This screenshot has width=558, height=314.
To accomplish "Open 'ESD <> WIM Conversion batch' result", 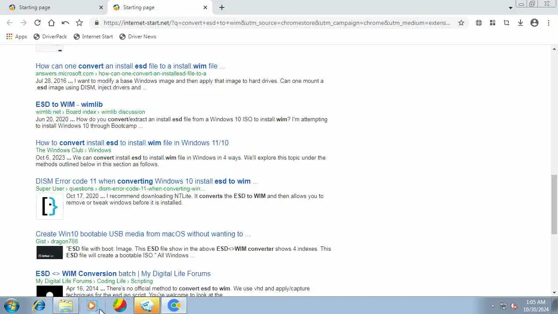I will tap(123, 274).
